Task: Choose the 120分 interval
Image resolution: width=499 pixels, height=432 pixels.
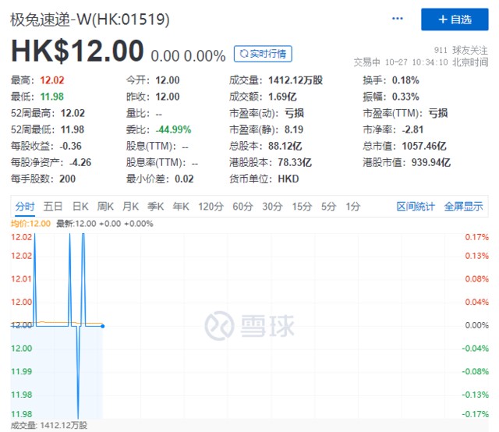Action: click(210, 207)
